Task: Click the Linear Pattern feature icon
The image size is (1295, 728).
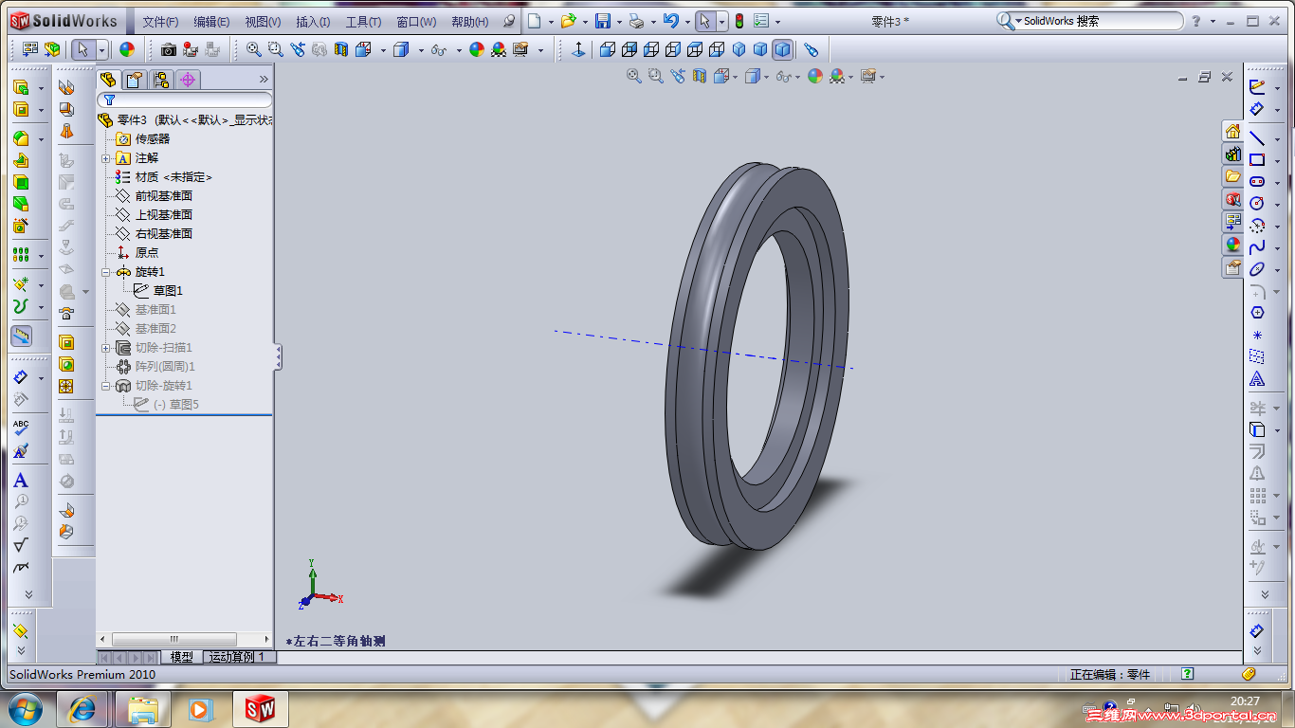Action: [21, 255]
